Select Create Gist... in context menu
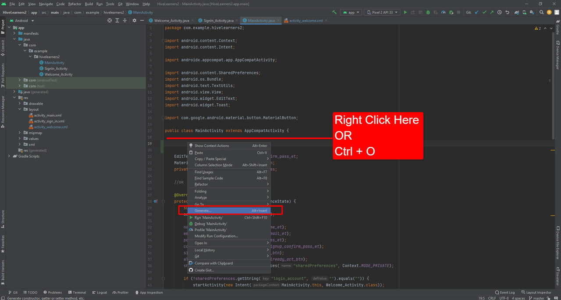The height and width of the screenshot is (300, 561). tap(229, 270)
